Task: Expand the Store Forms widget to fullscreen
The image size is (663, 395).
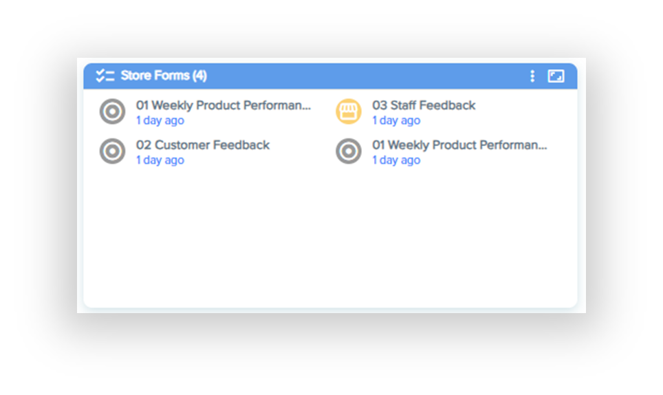Action: (x=556, y=76)
